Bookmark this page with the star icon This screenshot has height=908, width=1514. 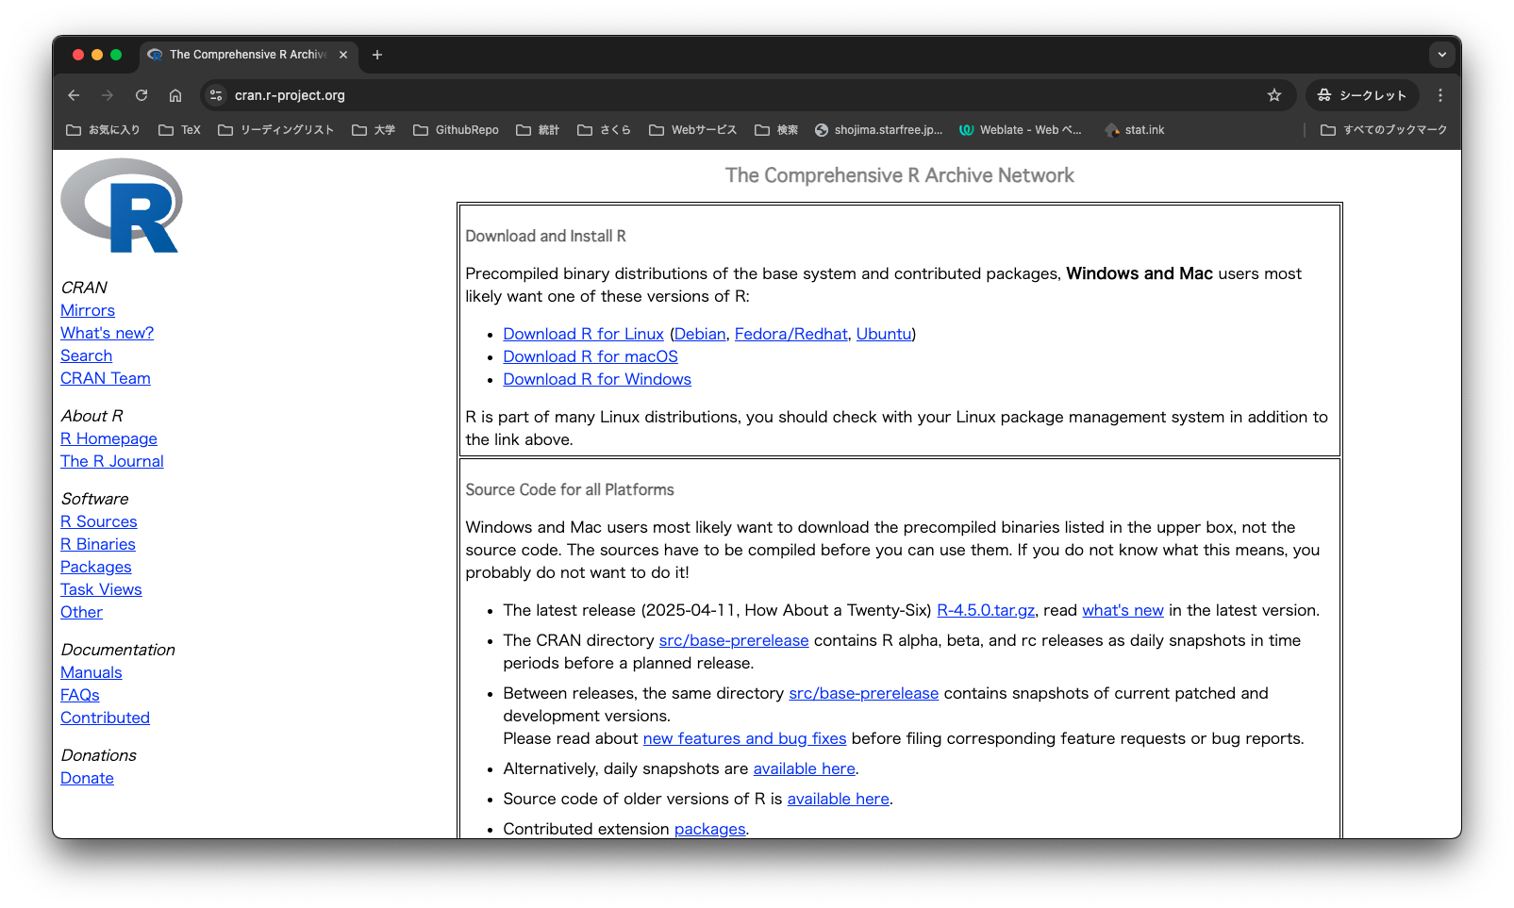[x=1274, y=95]
